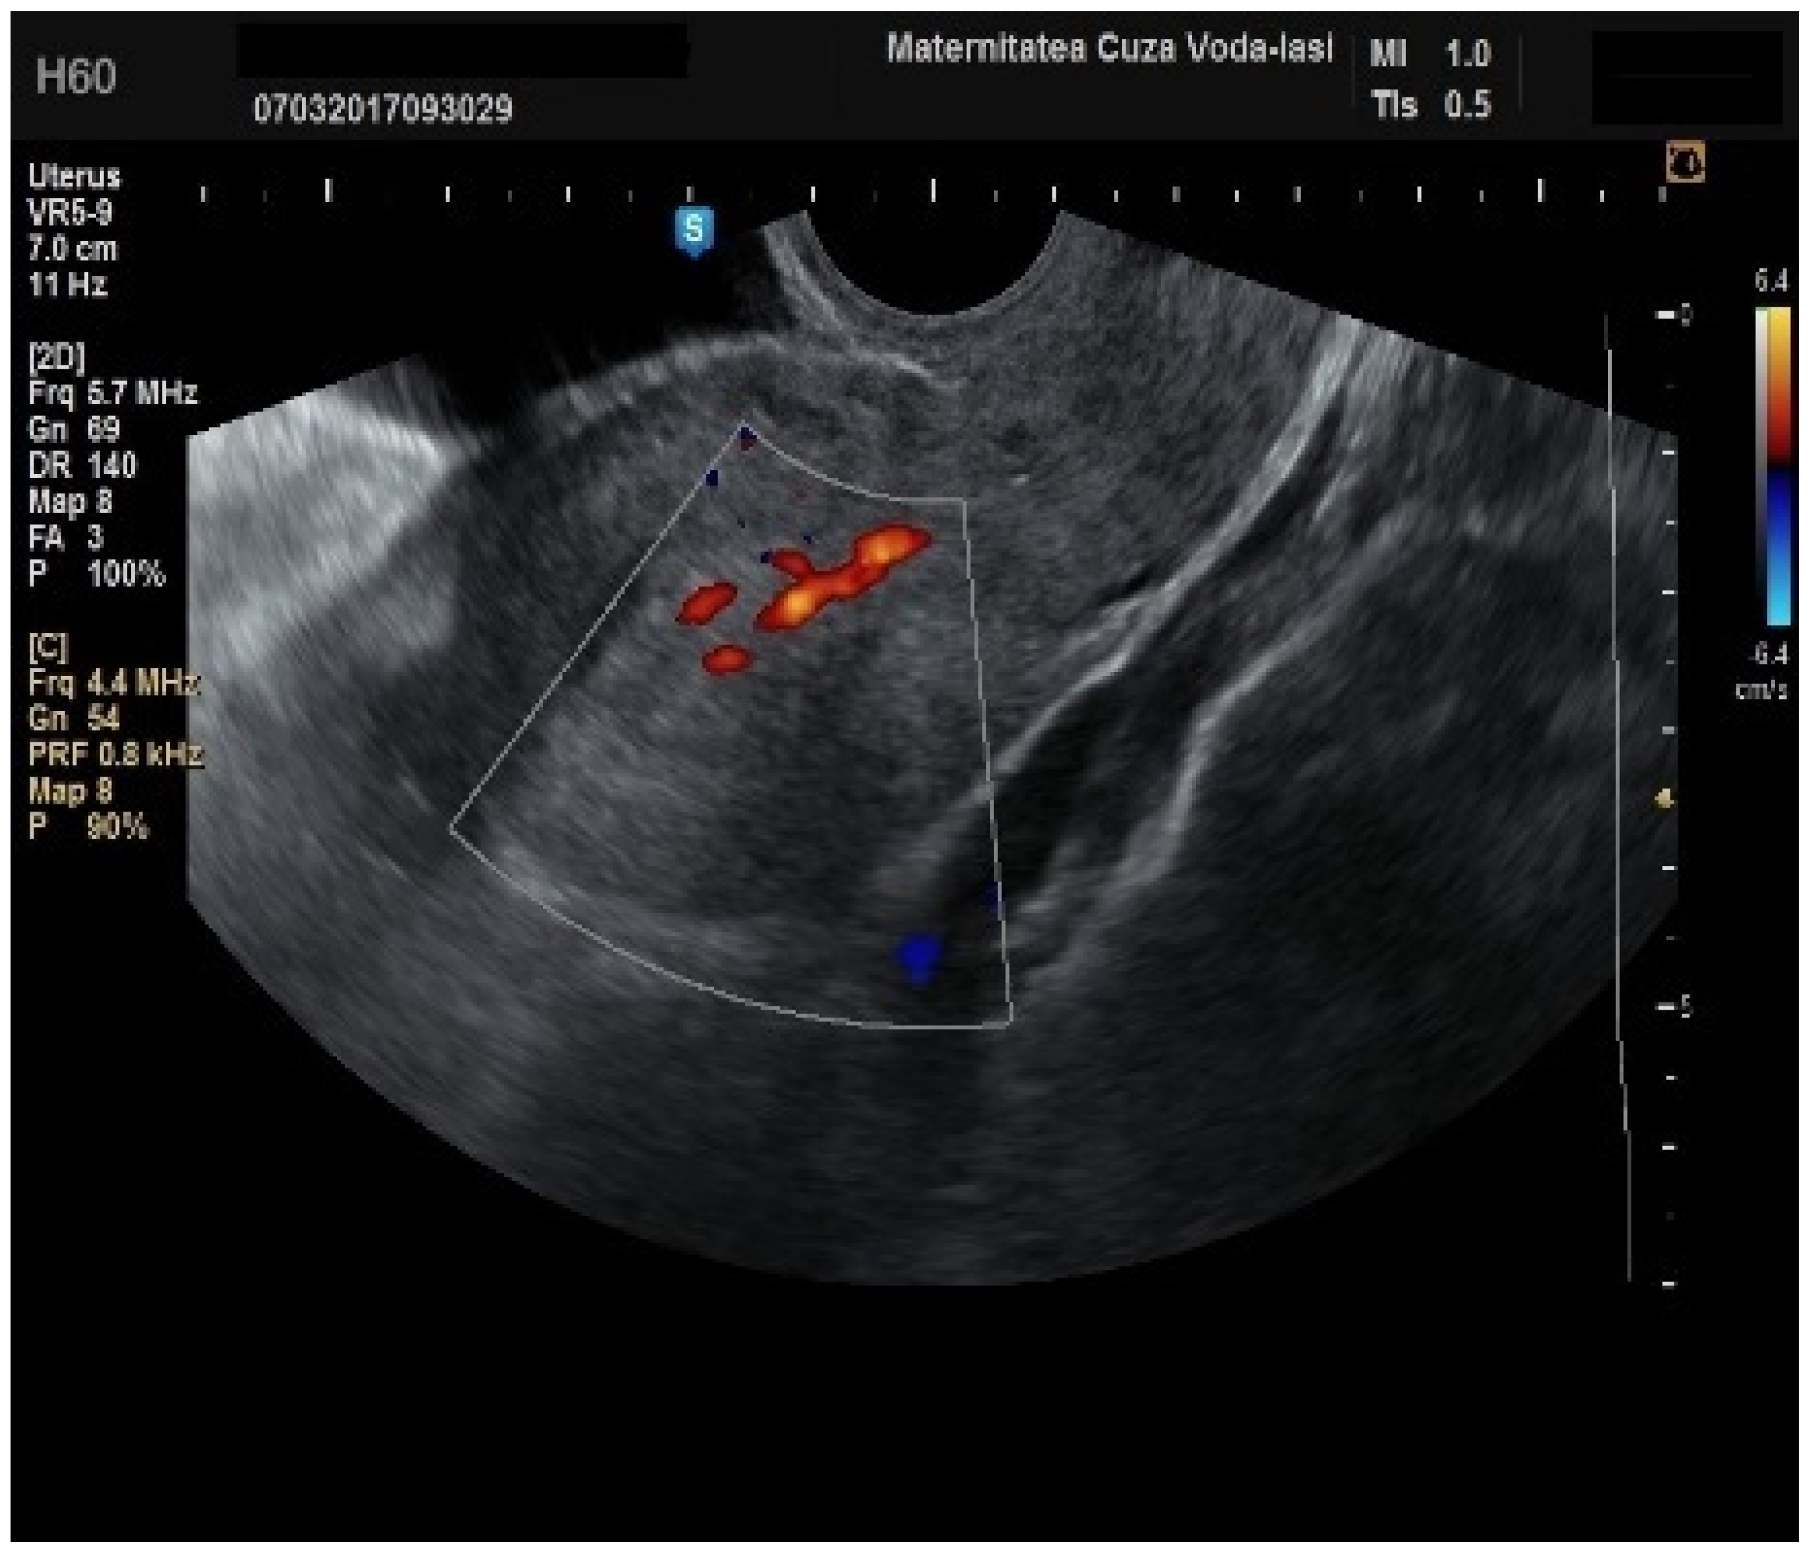
Task: Click the 7.0 cm depth label
Action: (x=72, y=248)
